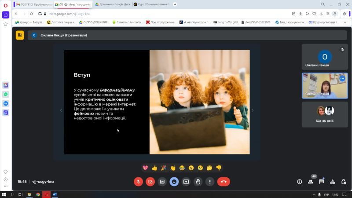
Task: Start presenting your screen
Action: tap(186, 182)
